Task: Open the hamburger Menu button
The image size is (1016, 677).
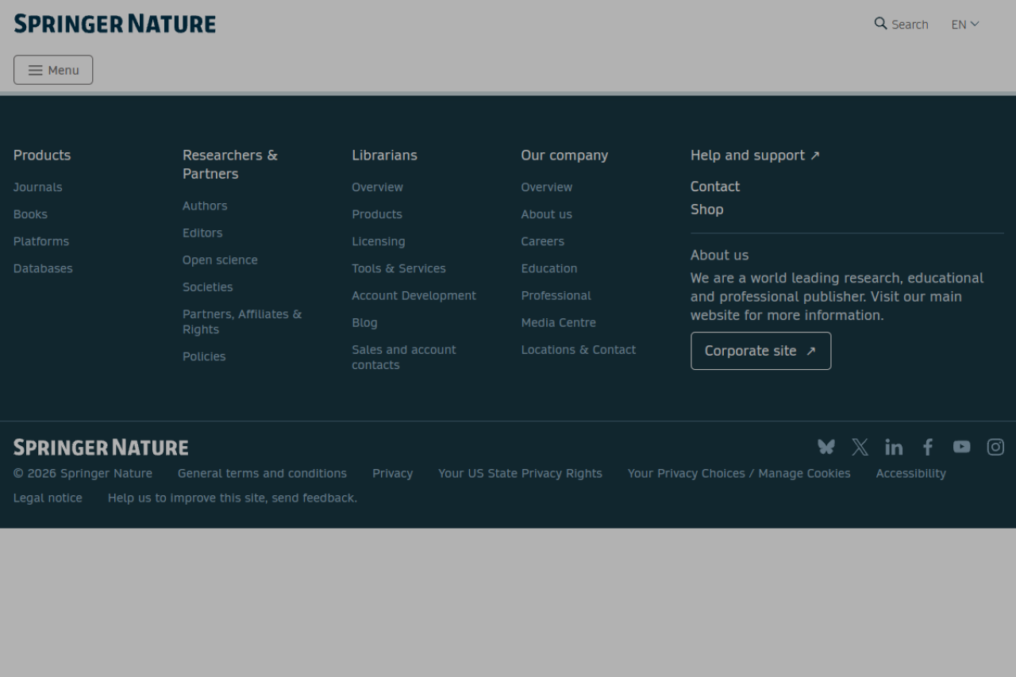Action: tap(53, 70)
